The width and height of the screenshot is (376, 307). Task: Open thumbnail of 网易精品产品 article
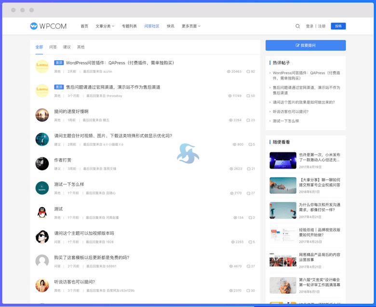coord(283,260)
